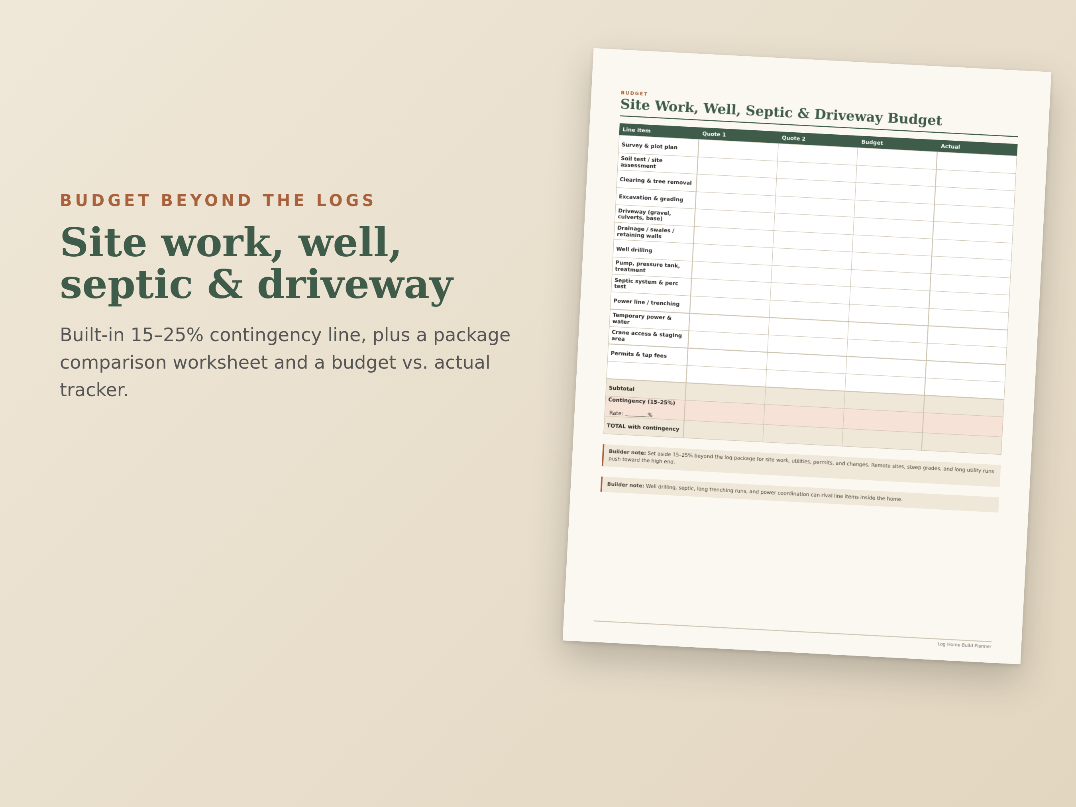Screen dimensions: 1076x807
Task: Click the 'Crane access & staging area' row label
Action: 646,336
